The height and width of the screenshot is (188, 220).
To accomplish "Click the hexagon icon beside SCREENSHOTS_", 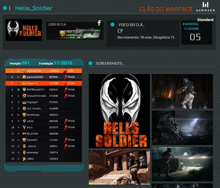I will [90, 63].
